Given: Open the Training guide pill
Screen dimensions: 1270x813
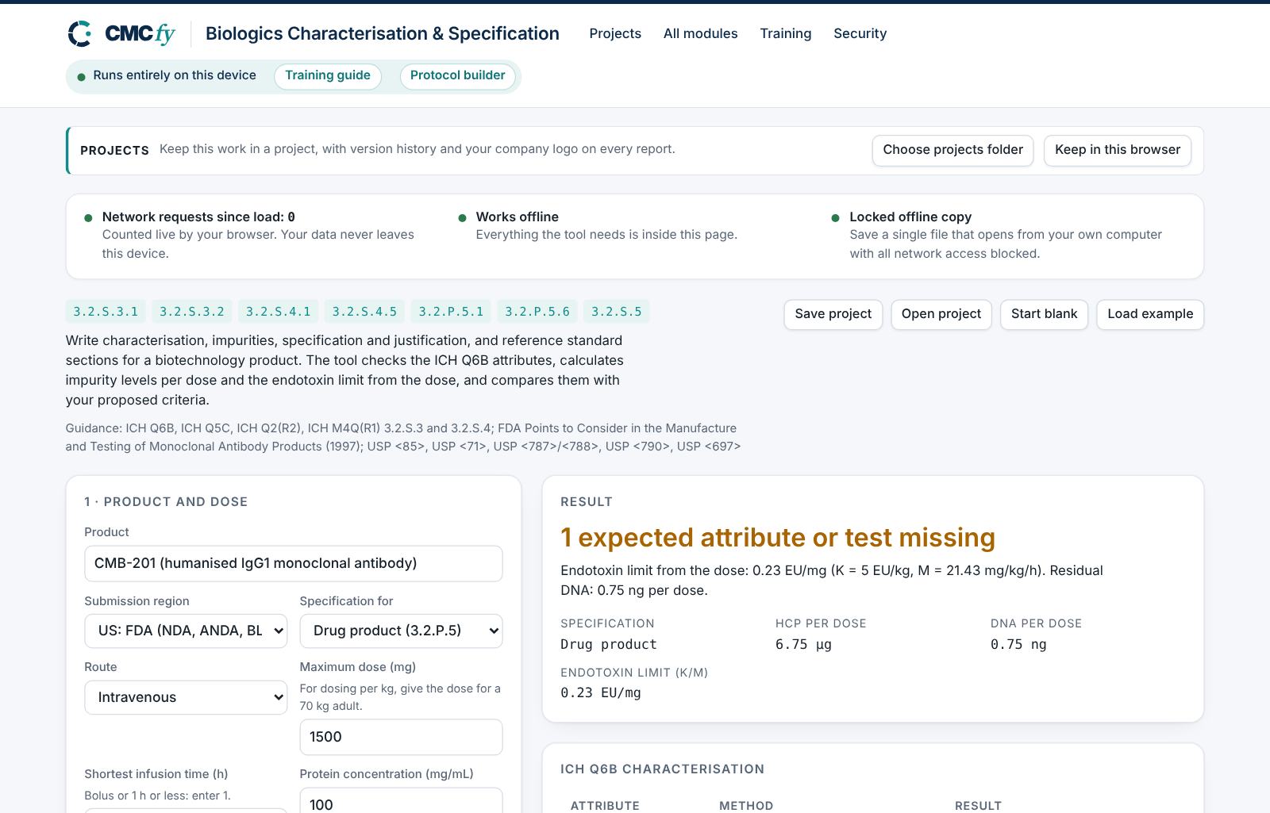Looking at the screenshot, I should [x=328, y=76].
